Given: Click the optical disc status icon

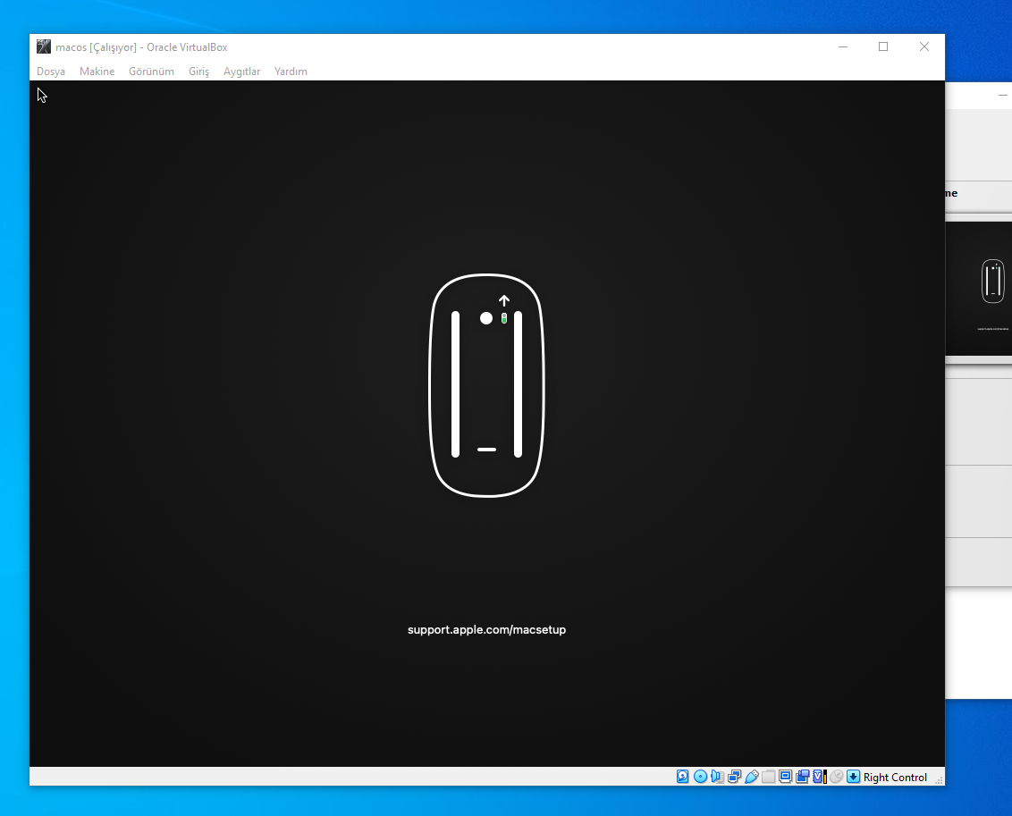Looking at the screenshot, I should pyautogui.click(x=700, y=777).
